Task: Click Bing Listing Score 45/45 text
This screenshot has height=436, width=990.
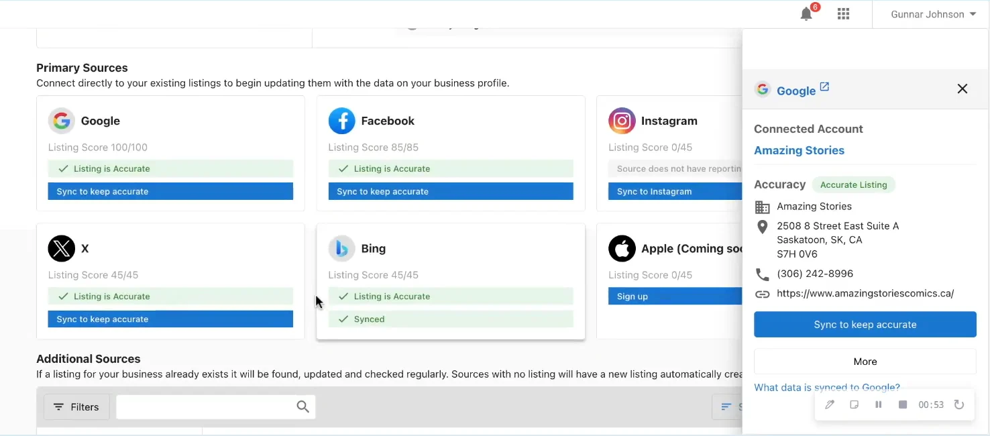Action: (x=373, y=274)
